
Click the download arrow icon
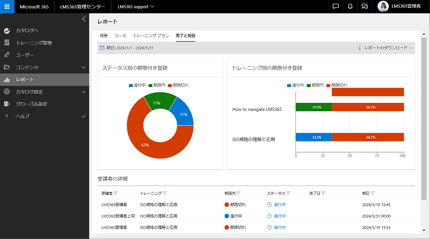click(359, 48)
